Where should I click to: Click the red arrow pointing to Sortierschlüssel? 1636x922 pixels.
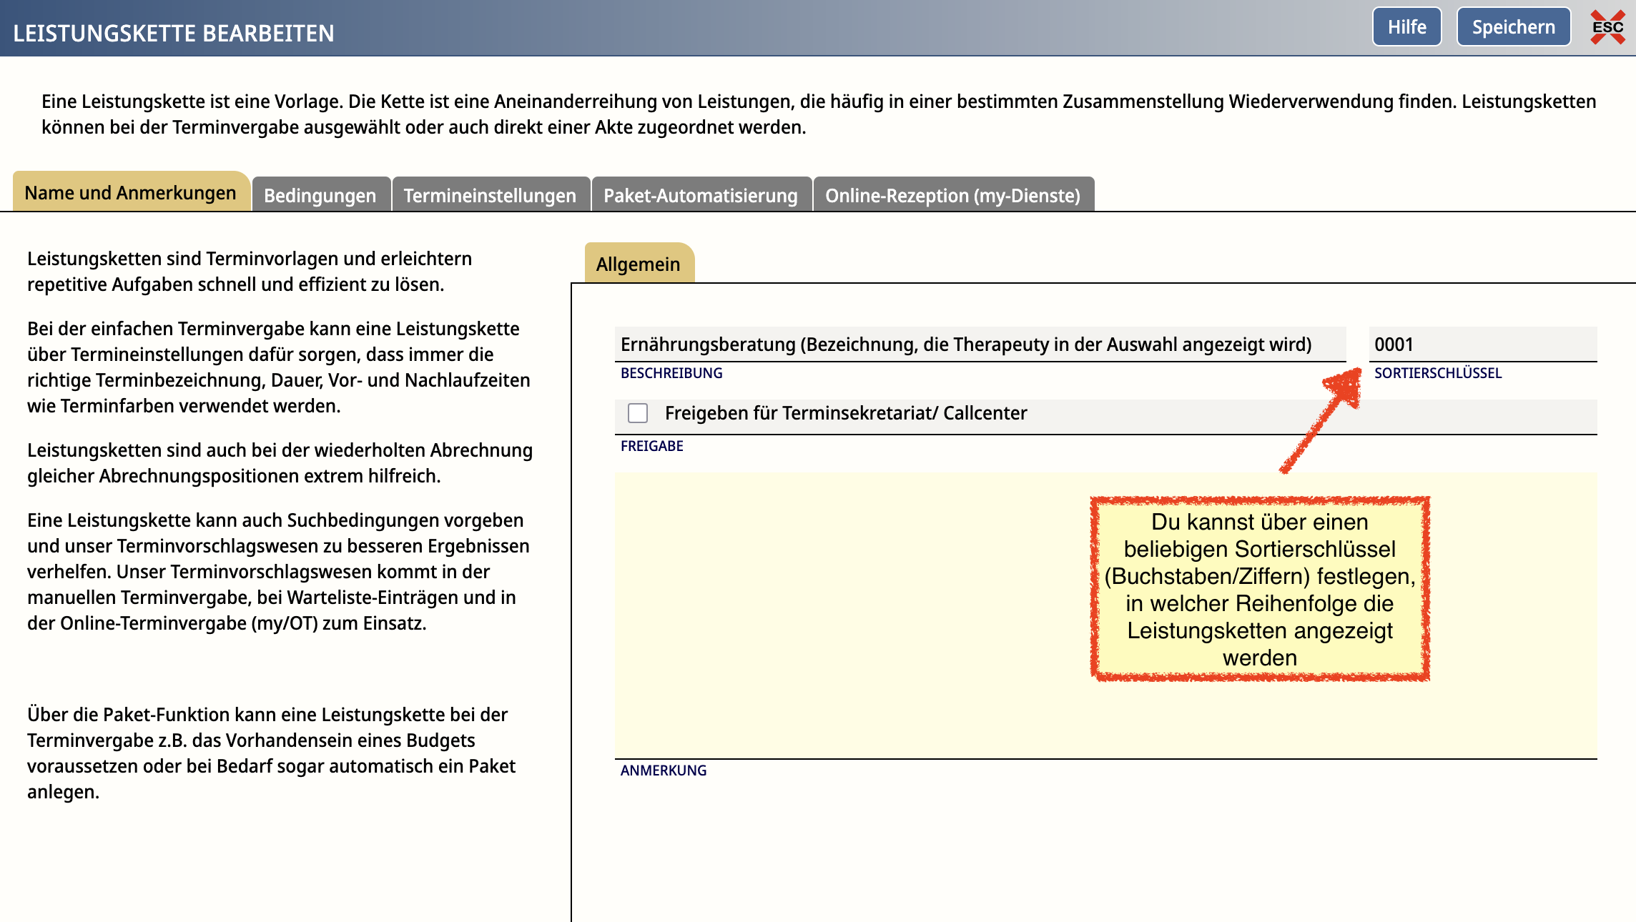[1321, 420]
